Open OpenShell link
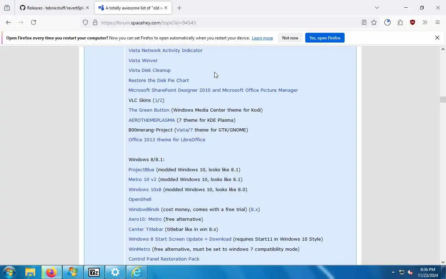This screenshot has width=446, height=279. [x=140, y=199]
